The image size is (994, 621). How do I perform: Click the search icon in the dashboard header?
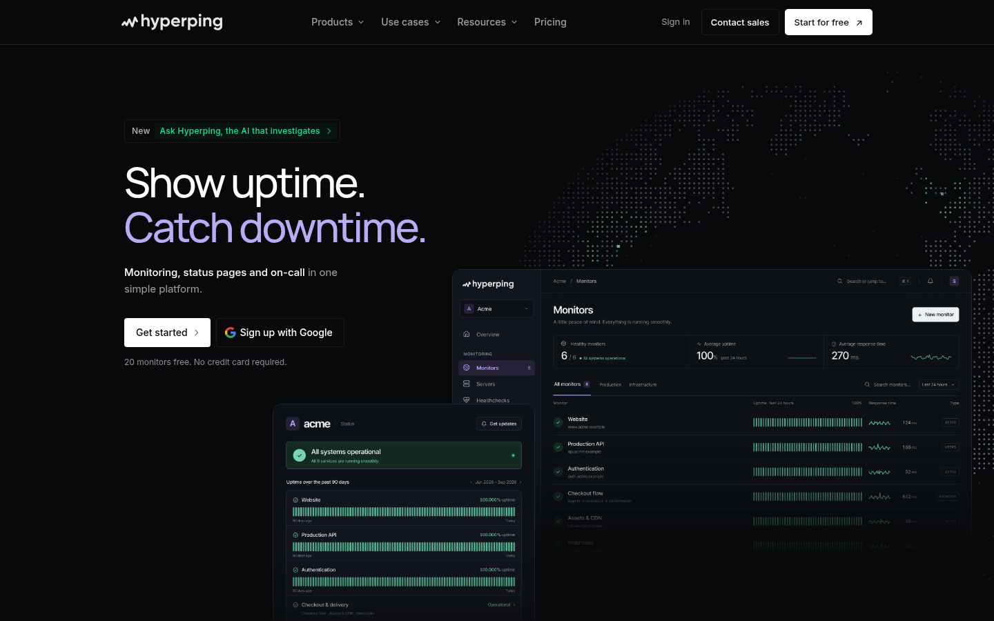point(840,282)
